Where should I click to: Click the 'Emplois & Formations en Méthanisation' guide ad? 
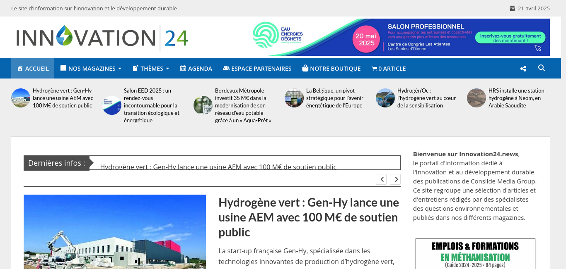coord(475,254)
